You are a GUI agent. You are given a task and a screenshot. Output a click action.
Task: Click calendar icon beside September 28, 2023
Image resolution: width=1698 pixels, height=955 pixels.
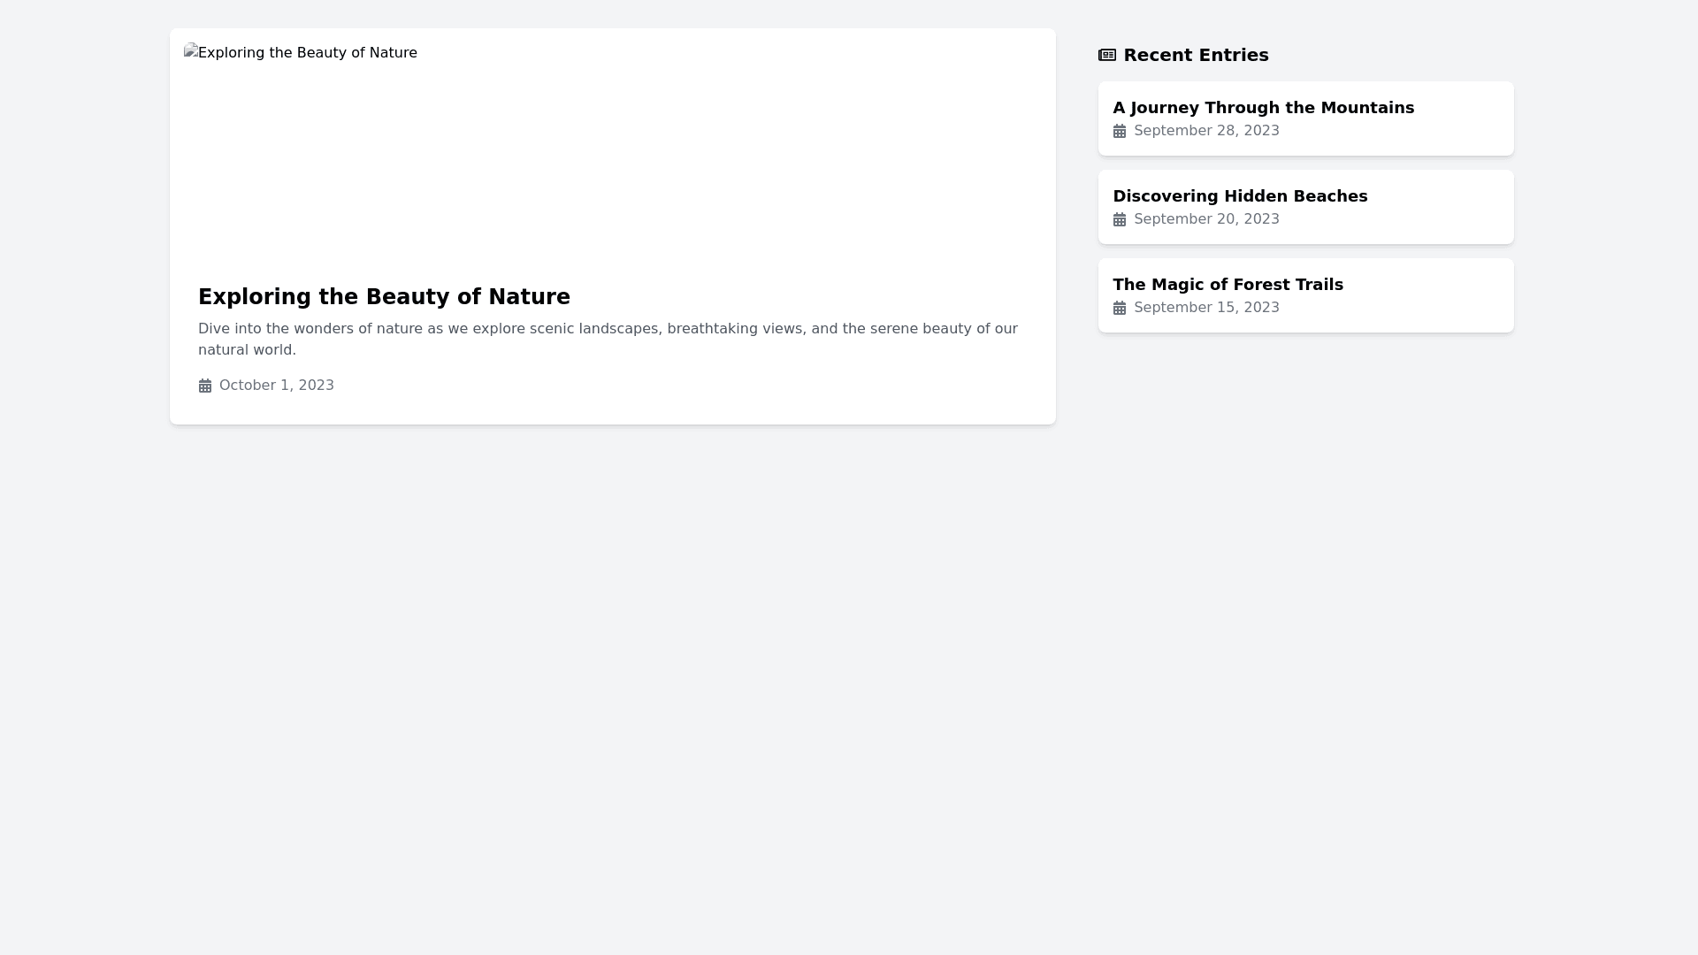coord(1119,131)
